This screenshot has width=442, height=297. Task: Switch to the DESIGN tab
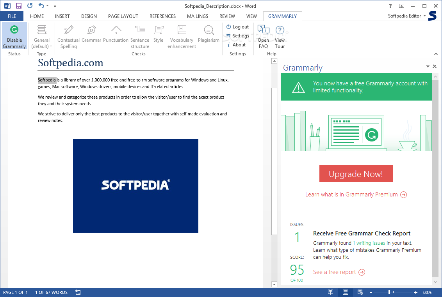(89, 16)
